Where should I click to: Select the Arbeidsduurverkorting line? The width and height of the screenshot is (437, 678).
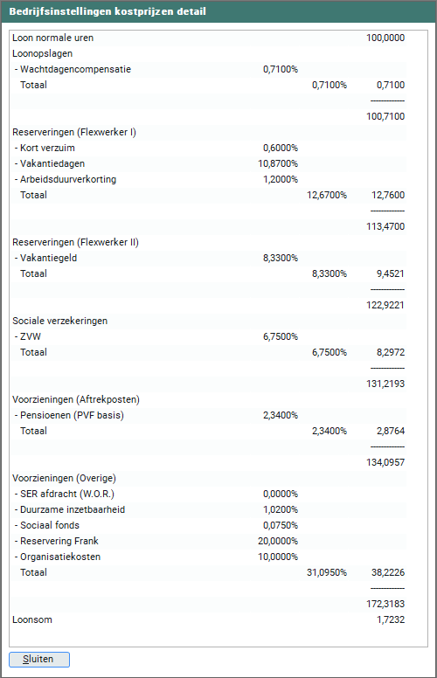point(209,179)
